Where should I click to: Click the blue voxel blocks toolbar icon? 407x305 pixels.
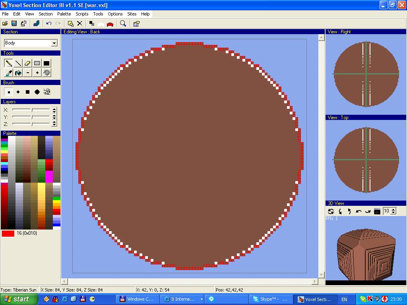pyautogui.click(x=36, y=23)
